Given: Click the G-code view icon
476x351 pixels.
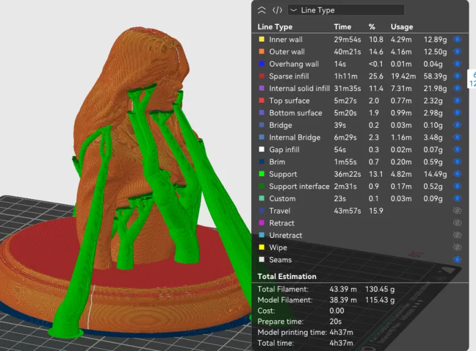Looking at the screenshot, I should click(277, 10).
